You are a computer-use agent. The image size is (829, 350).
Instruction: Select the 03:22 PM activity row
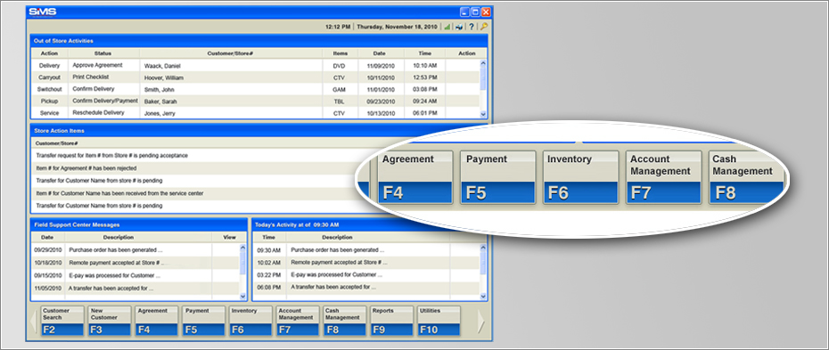tap(366, 275)
